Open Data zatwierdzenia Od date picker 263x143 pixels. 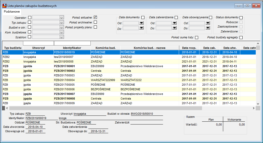(174, 23)
